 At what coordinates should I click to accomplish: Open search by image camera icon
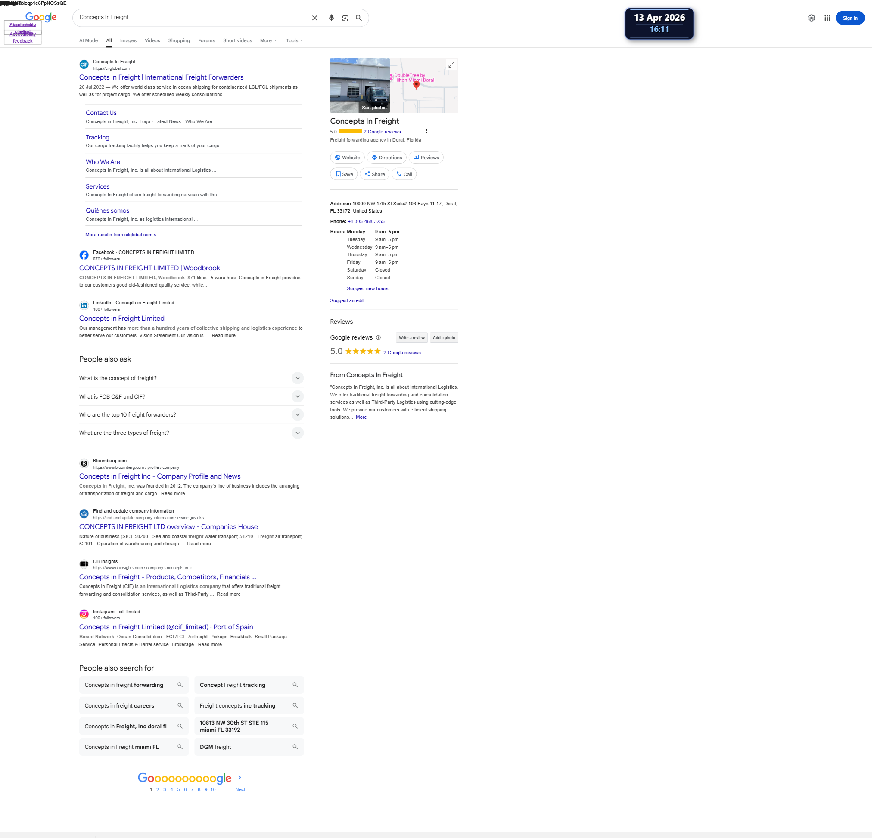click(x=345, y=18)
